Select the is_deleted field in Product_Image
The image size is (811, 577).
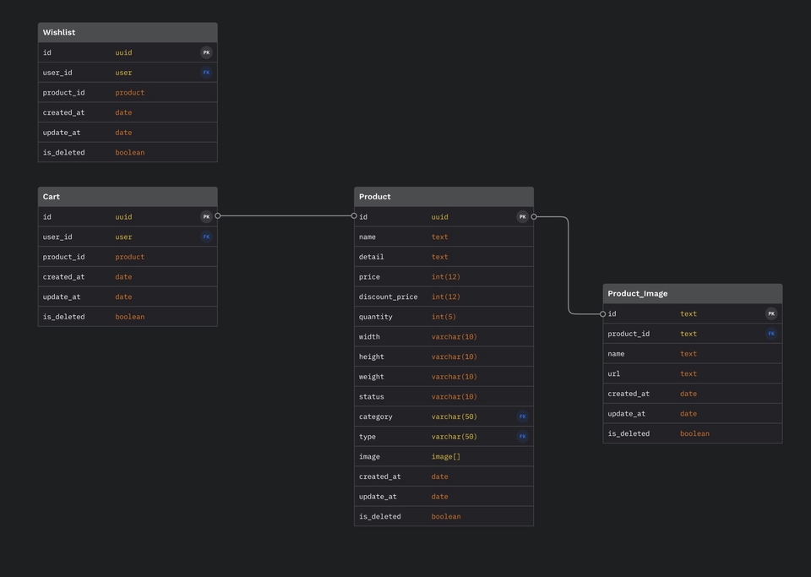tap(693, 433)
